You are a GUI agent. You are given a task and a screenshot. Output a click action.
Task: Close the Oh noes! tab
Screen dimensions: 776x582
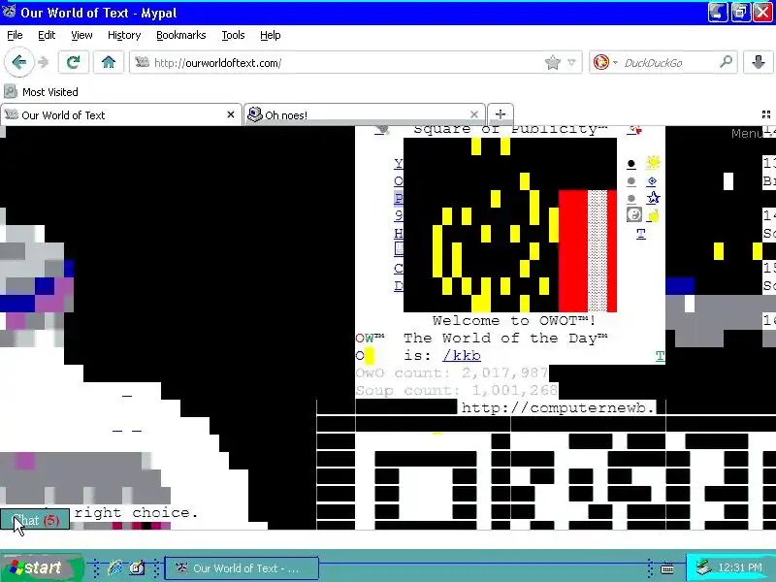pos(474,114)
